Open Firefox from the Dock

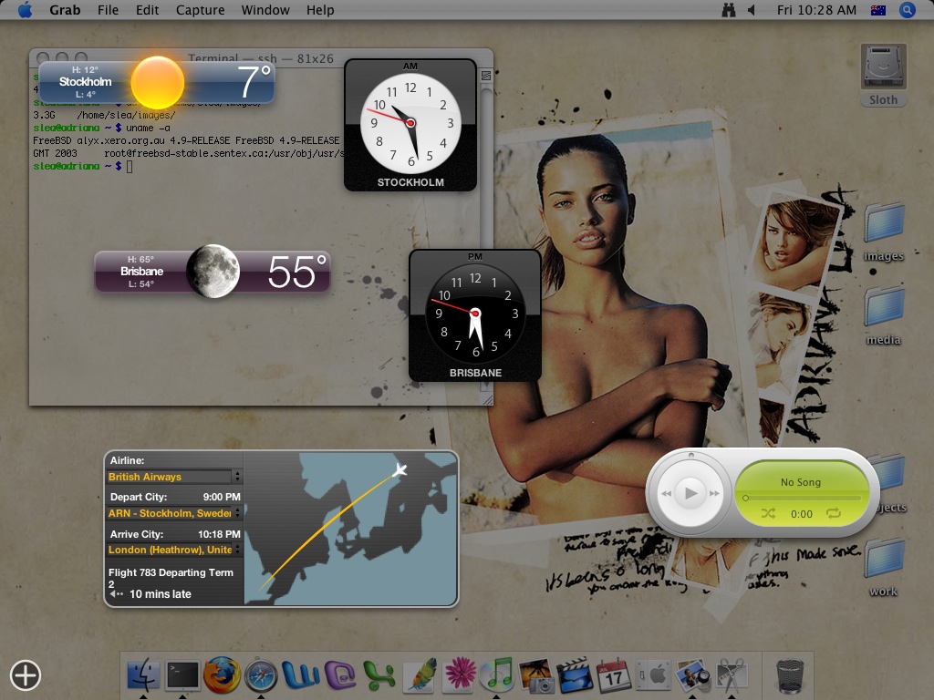pyautogui.click(x=222, y=675)
